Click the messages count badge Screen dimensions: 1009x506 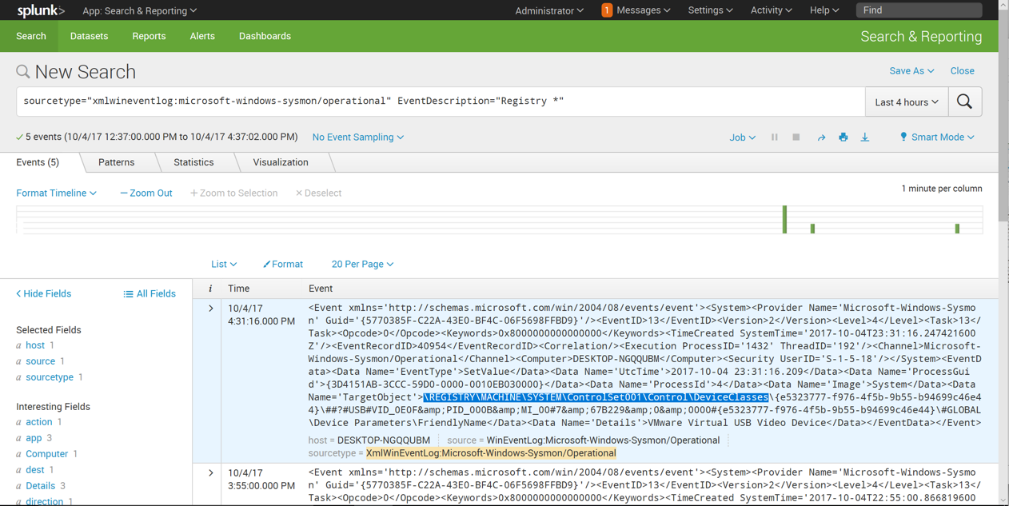click(607, 10)
